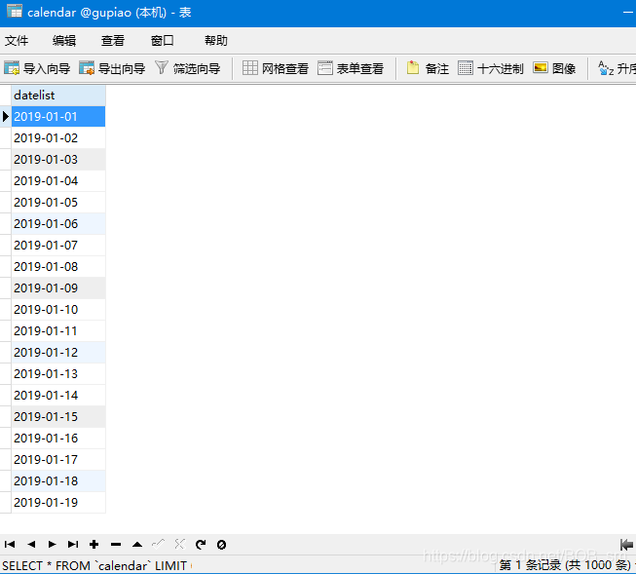Select cell 2019-01-07
636x574 pixels.
pyautogui.click(x=58, y=246)
